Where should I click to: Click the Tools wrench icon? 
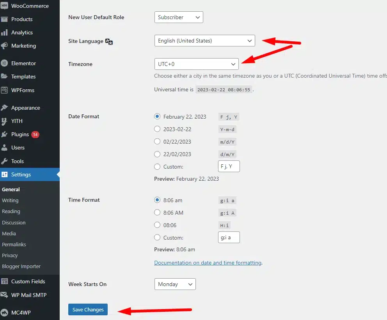pos(5,161)
